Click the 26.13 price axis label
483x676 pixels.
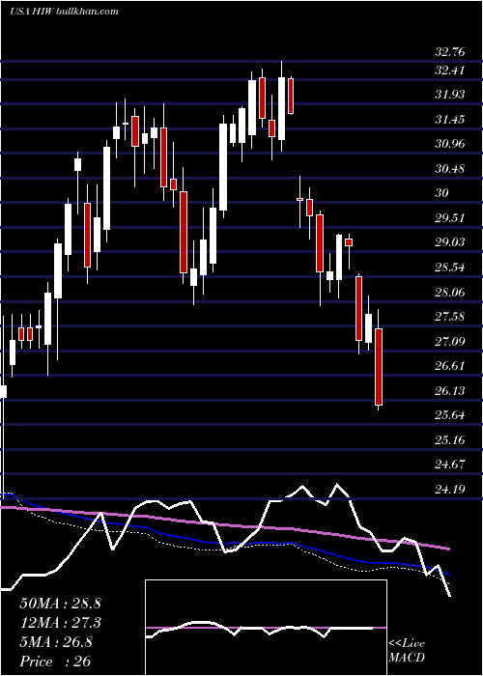(x=450, y=391)
